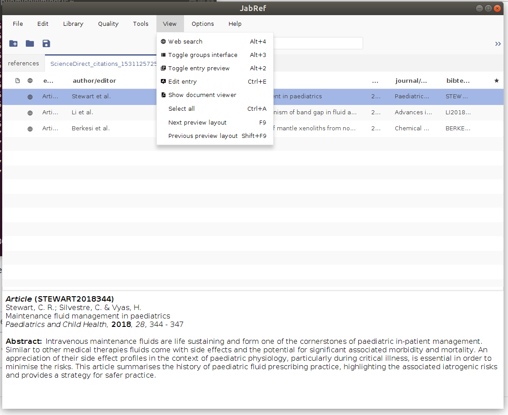Image resolution: width=508 pixels, height=415 pixels.
Task: Click preview heading Article (STEWART2018344)
Action: [x=60, y=299]
